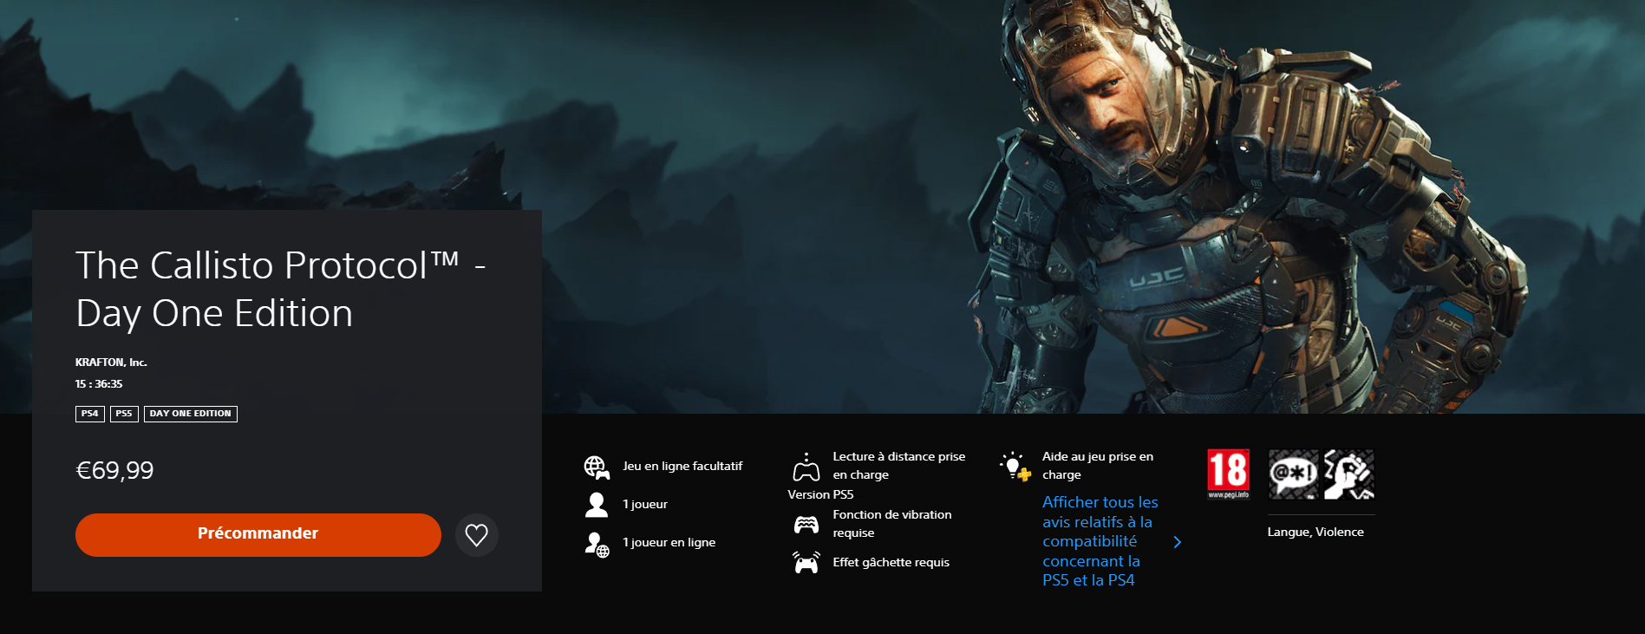
Task: Click the Game Help lightbulb icon
Action: coord(1014,466)
